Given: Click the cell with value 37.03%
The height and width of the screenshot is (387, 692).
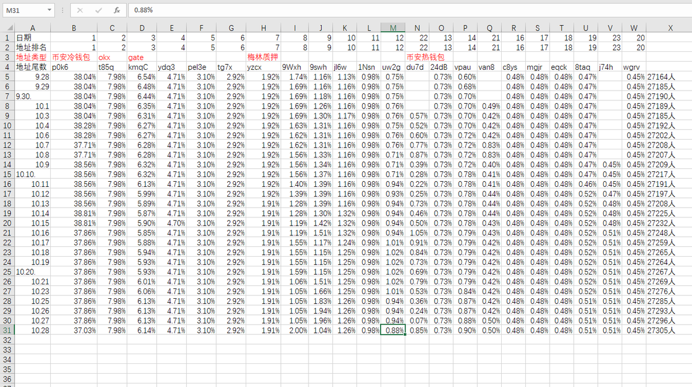Looking at the screenshot, I should (74, 330).
